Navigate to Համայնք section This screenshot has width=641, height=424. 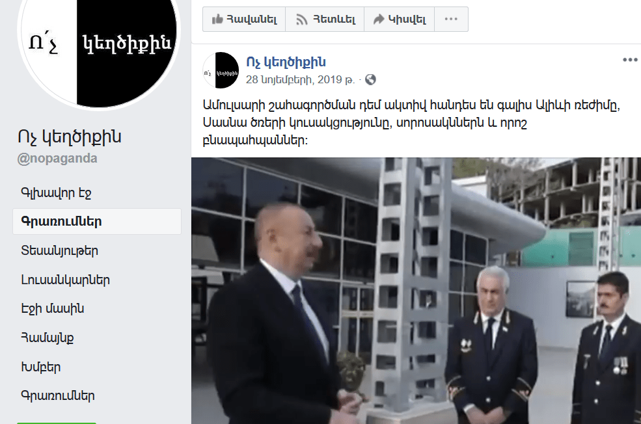click(x=48, y=338)
